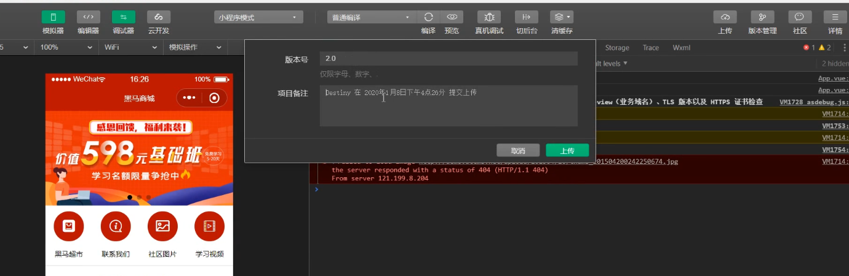This screenshot has height=276, width=849.
Task: Open the VM1728 asdebug.js source link
Action: (x=814, y=102)
